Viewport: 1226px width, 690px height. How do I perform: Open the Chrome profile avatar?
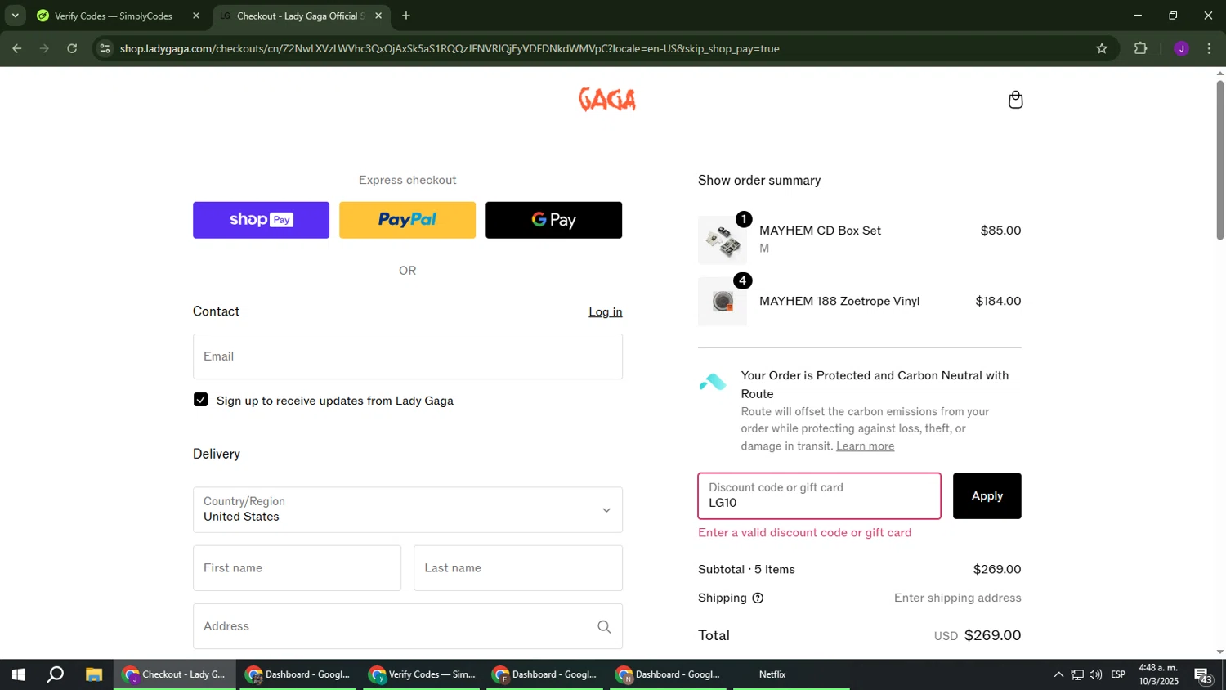[x=1181, y=49]
